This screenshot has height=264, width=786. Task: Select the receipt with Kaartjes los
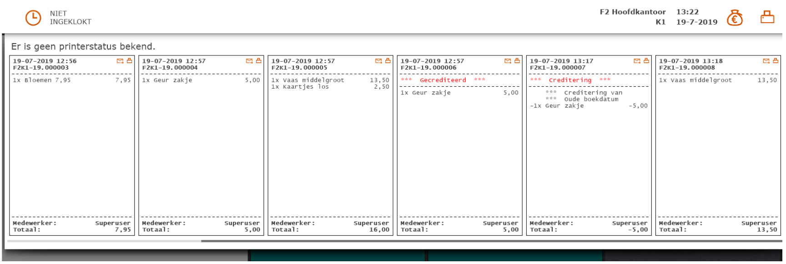tap(330, 145)
